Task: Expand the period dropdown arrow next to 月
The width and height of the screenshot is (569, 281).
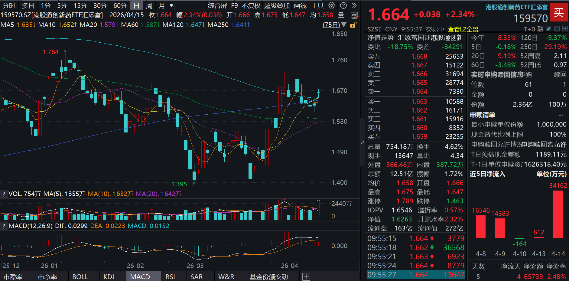Action: point(171,5)
